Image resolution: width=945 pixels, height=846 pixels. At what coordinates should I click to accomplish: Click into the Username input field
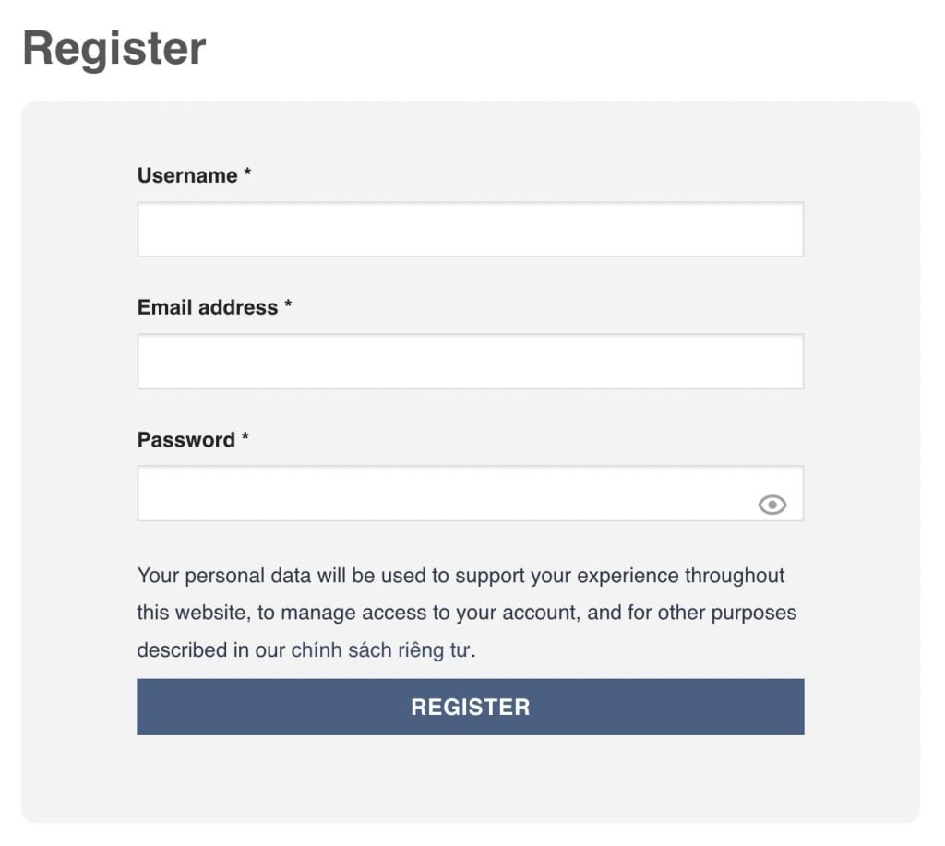coord(470,230)
